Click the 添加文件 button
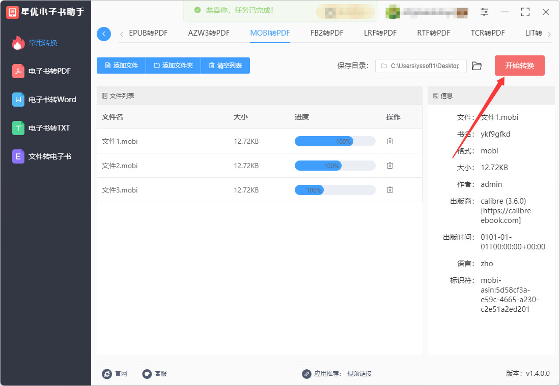The image size is (560, 386). (x=122, y=66)
